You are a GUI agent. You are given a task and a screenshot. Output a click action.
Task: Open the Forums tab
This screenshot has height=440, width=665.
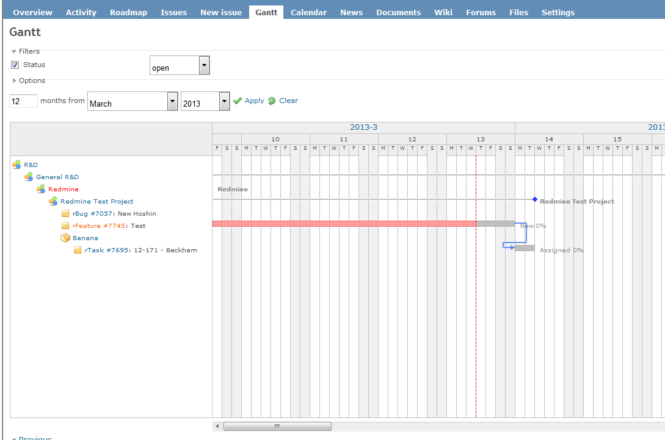[481, 13]
